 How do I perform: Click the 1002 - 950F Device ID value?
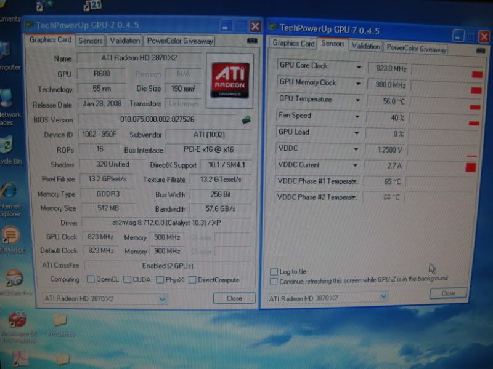click(x=99, y=134)
